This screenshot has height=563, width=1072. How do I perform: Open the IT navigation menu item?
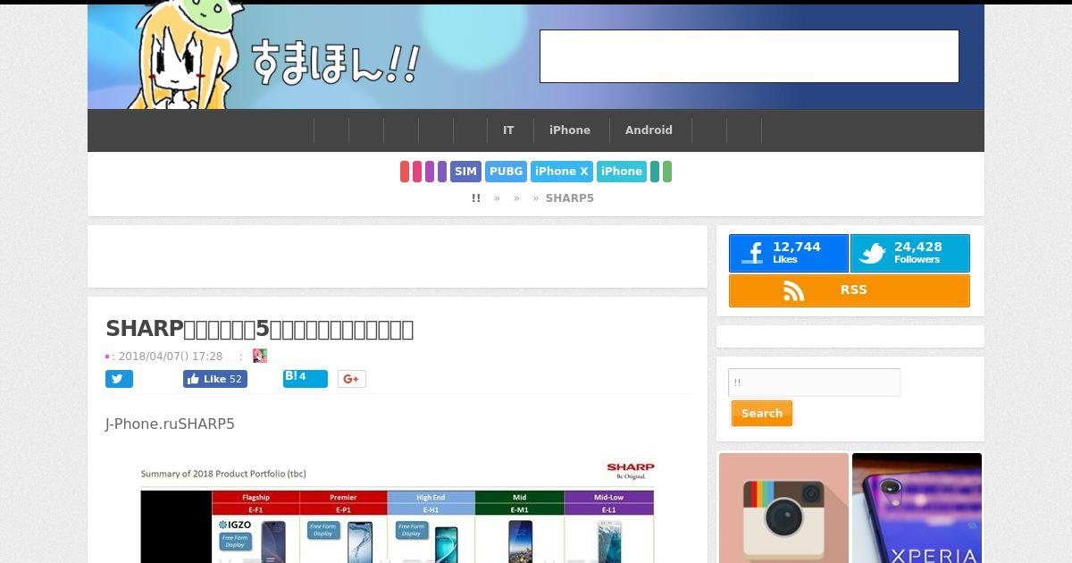coord(508,130)
